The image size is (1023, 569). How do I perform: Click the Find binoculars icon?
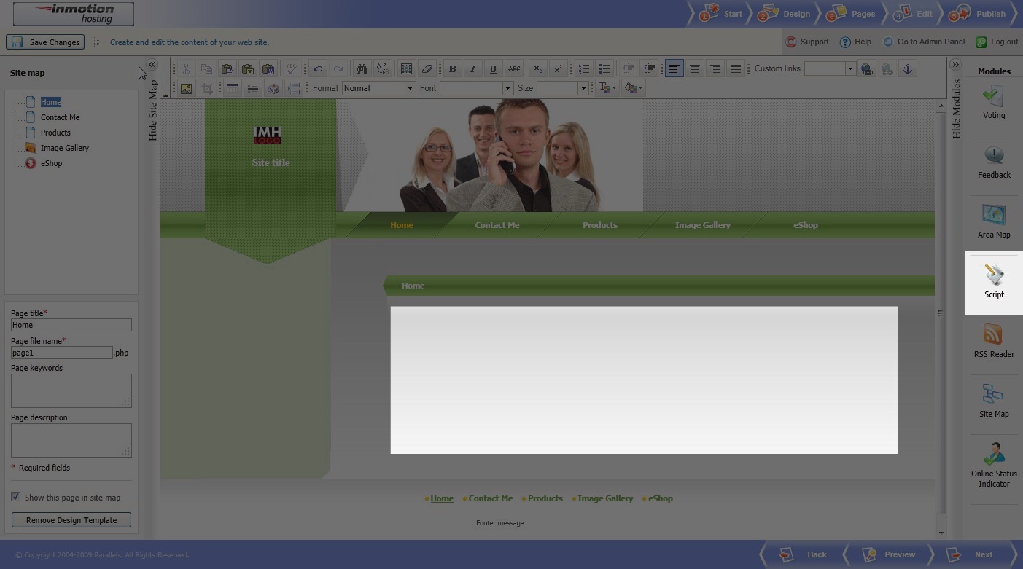click(x=362, y=68)
